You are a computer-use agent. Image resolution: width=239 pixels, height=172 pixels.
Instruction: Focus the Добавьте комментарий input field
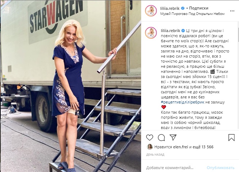(x=175, y=168)
